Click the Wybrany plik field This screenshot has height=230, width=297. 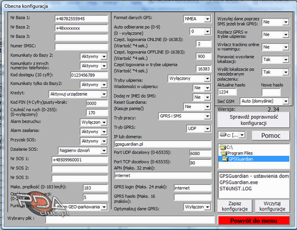coord(130,219)
